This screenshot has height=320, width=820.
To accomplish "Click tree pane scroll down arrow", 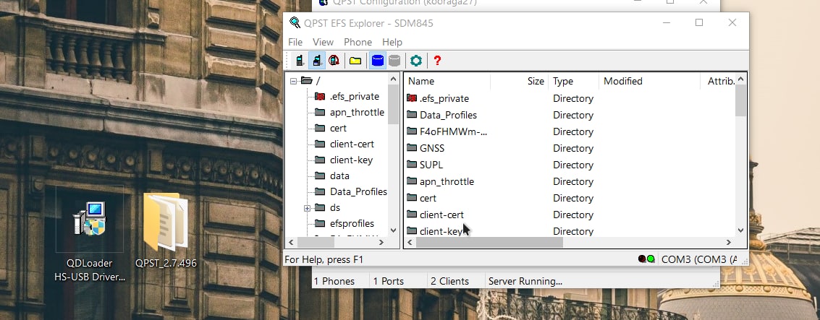I will pyautogui.click(x=393, y=230).
